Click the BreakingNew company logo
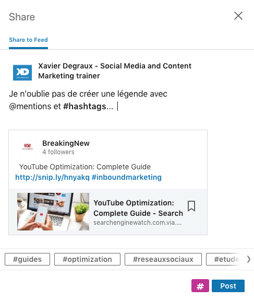Screen dimensions: 254x300 click(x=28, y=146)
